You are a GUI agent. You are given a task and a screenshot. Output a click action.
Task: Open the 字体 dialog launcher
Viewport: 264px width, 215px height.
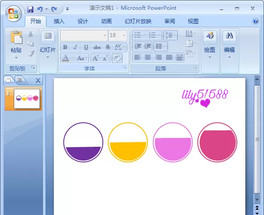pos(125,67)
